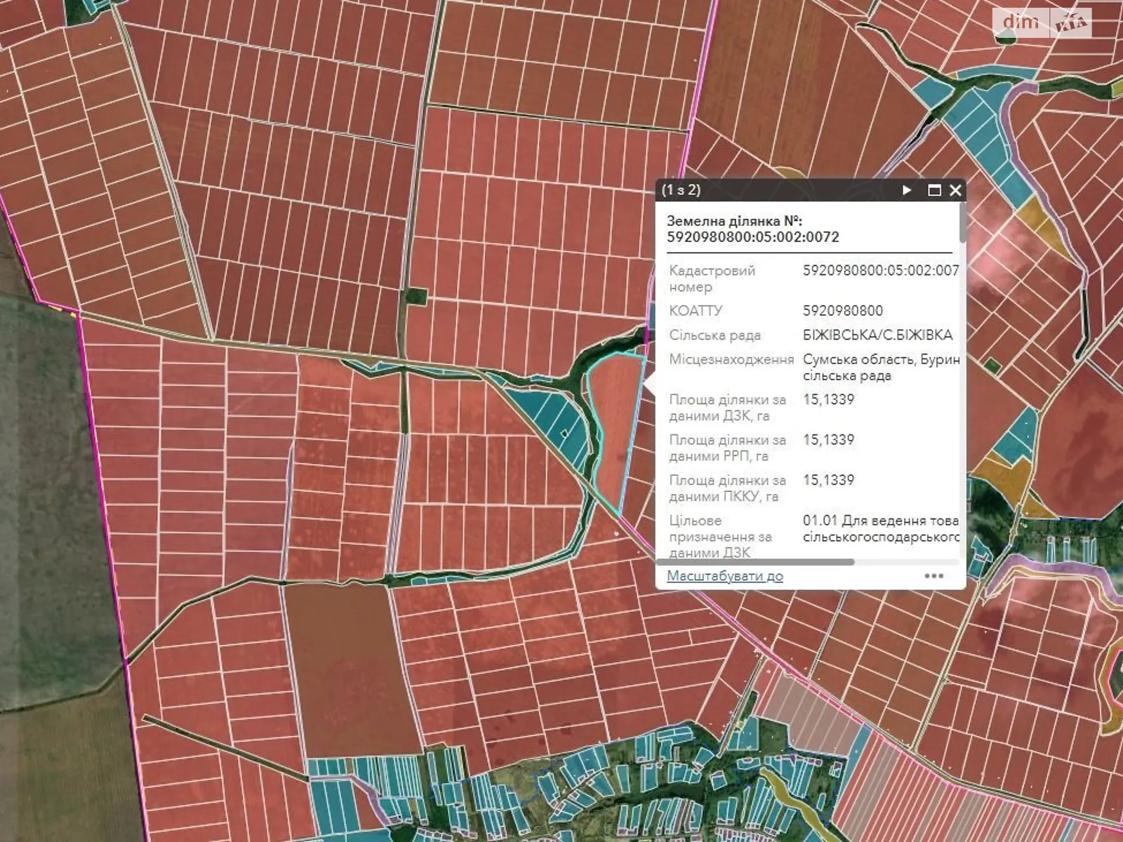Click the popup's white pointer arrow

point(650,384)
